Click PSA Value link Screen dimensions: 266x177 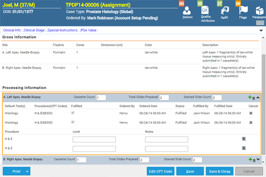89,30
